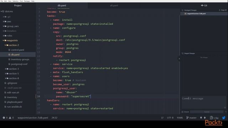
Task: Expand the installers folder
Action: (x=3, y=31)
